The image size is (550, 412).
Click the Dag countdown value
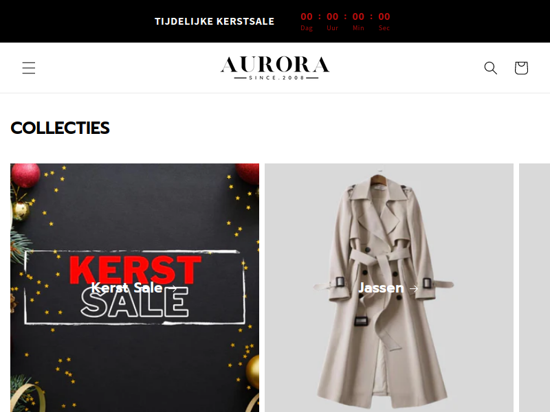307,16
